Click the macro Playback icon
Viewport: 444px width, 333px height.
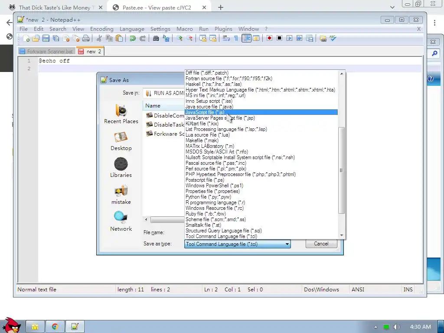pyautogui.click(x=289, y=38)
